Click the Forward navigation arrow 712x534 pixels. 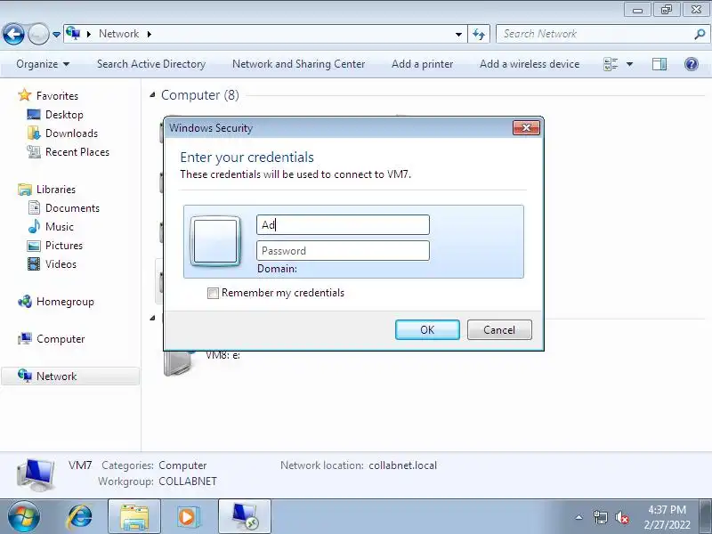(38, 34)
